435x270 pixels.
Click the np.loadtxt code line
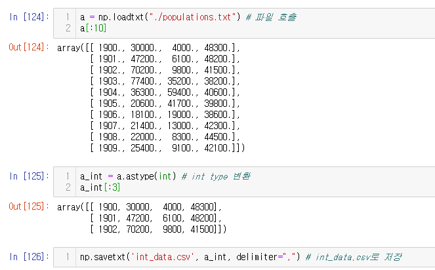coord(188,17)
